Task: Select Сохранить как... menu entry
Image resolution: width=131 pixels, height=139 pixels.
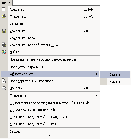Action: (x=50, y=38)
